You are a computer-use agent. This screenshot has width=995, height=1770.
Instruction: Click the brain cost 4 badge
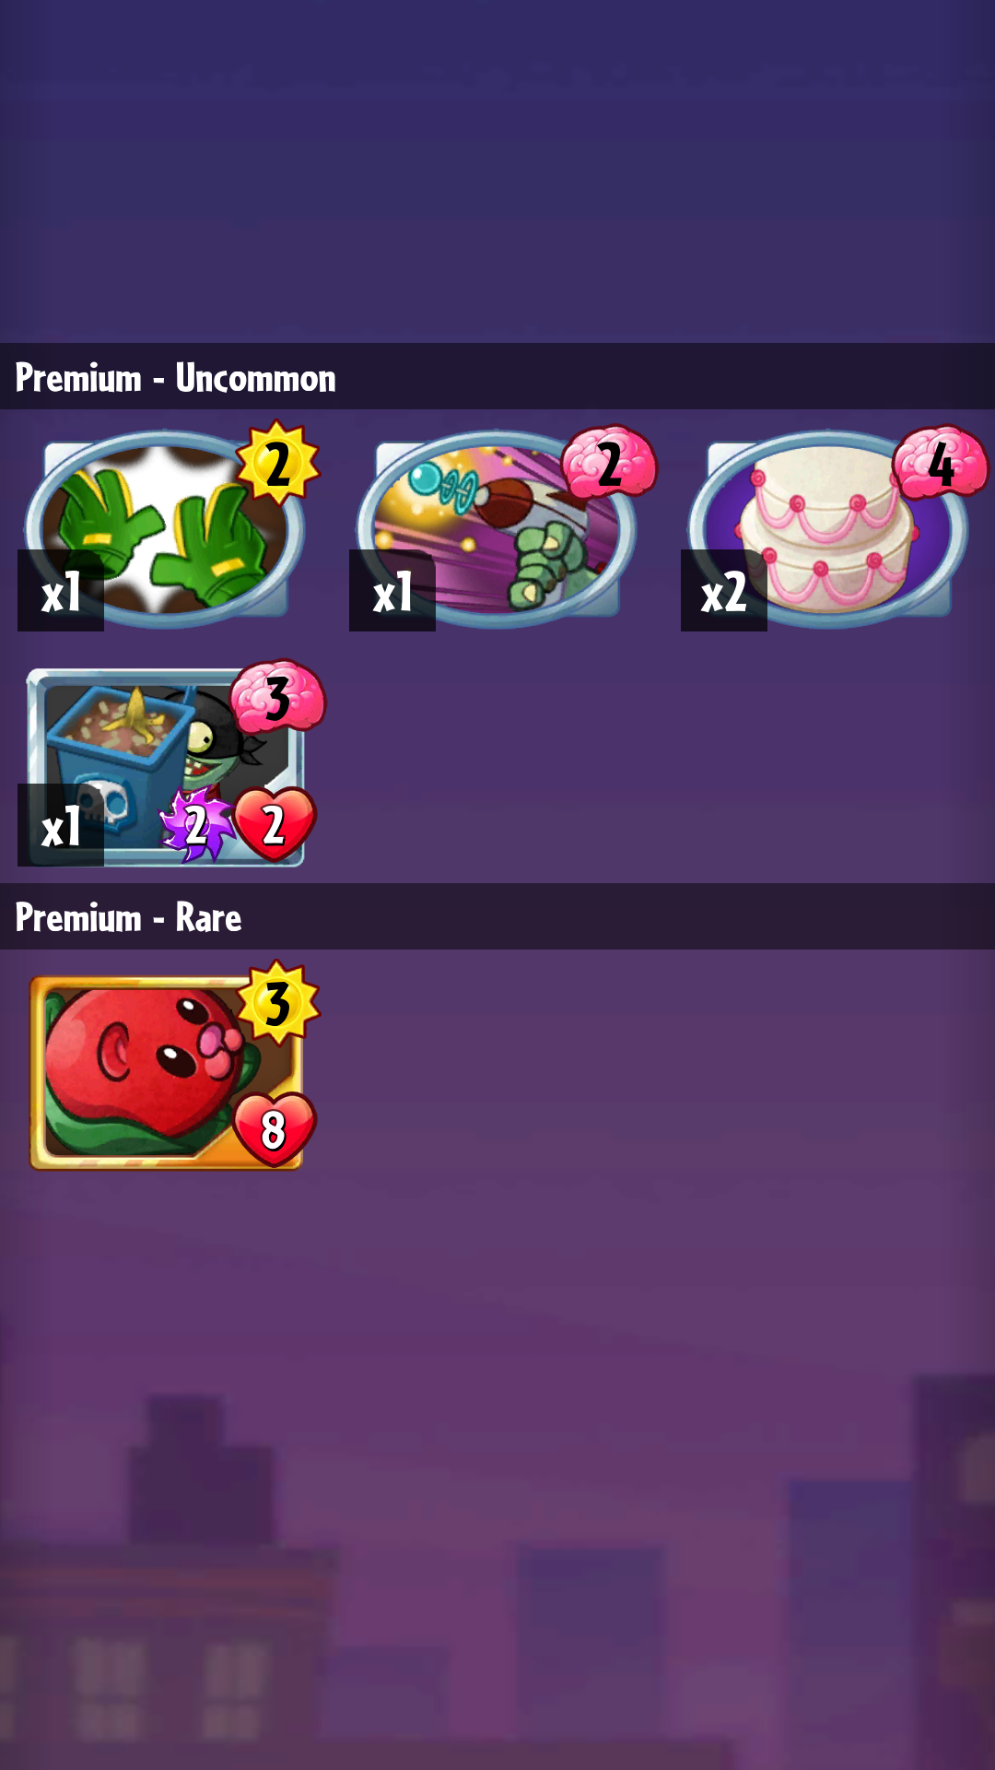[x=941, y=463]
